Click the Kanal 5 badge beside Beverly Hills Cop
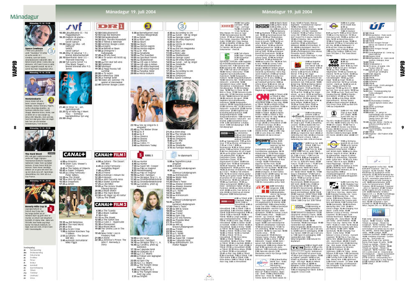This screenshot has height=281, width=418. (51, 209)
